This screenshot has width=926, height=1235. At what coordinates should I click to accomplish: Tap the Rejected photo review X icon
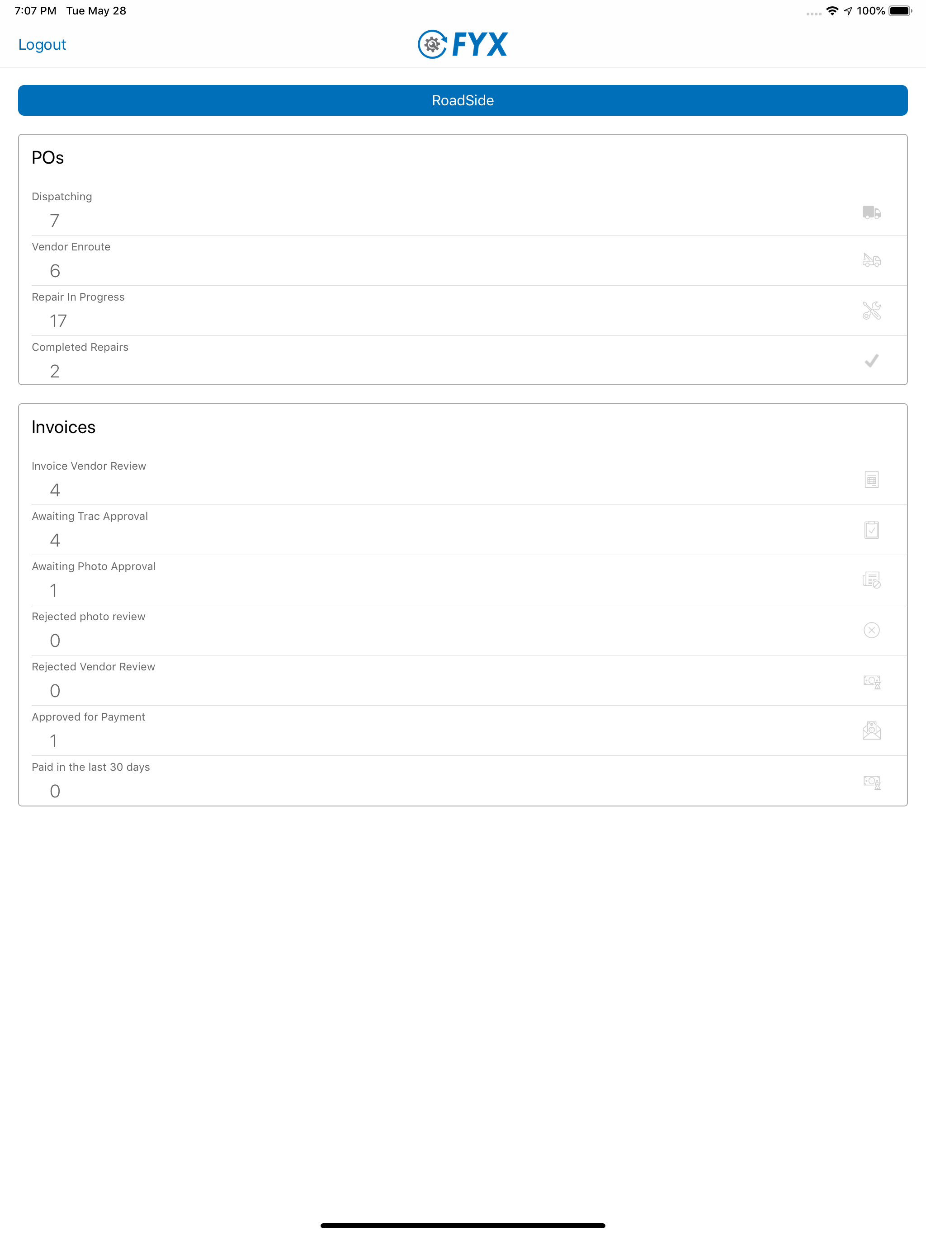click(x=871, y=630)
